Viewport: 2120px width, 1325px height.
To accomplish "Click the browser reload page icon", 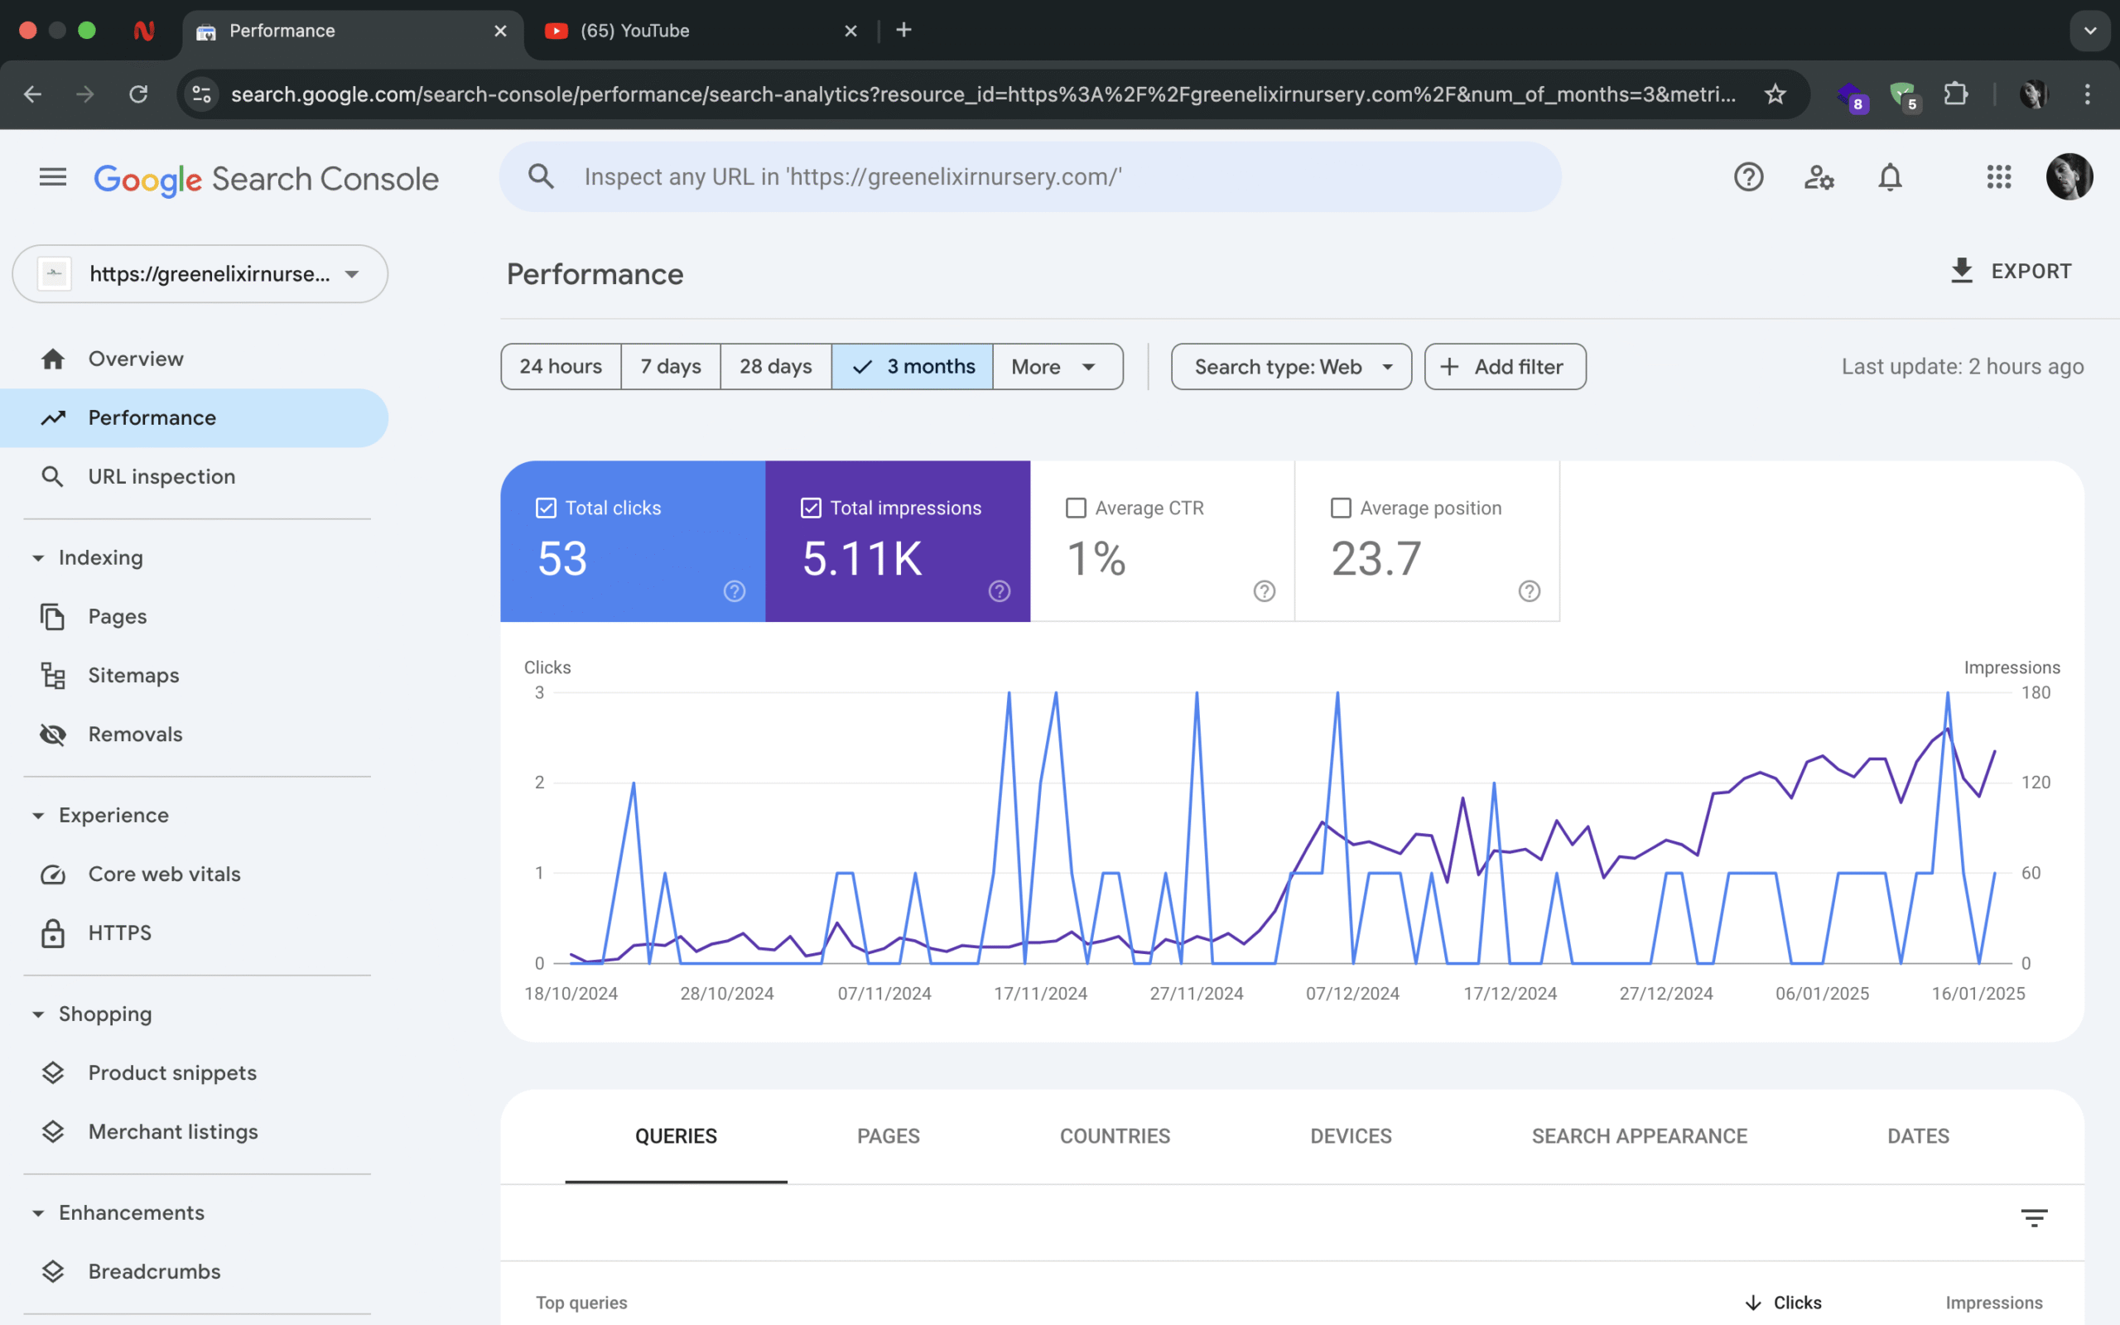I will [x=138, y=94].
